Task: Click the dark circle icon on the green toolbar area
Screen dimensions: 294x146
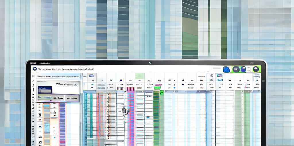Action: tap(236, 69)
